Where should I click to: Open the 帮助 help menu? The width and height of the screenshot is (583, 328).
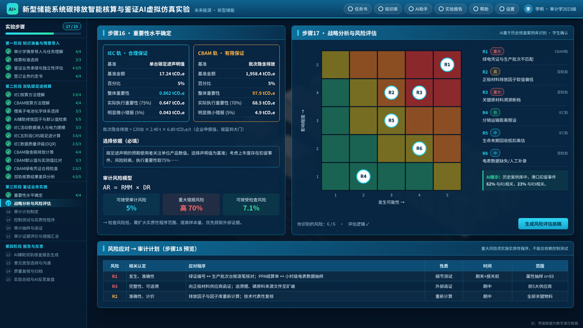point(480,9)
